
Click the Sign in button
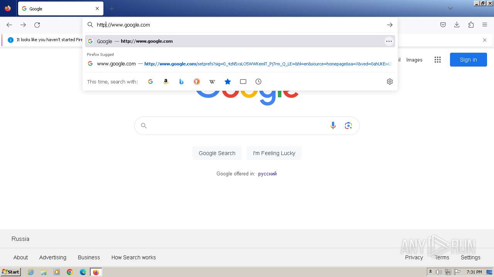469,60
